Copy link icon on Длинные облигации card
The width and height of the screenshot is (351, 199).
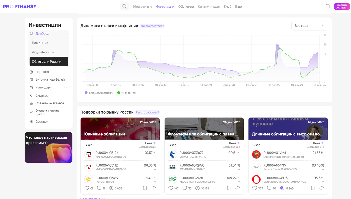click(x=321, y=188)
